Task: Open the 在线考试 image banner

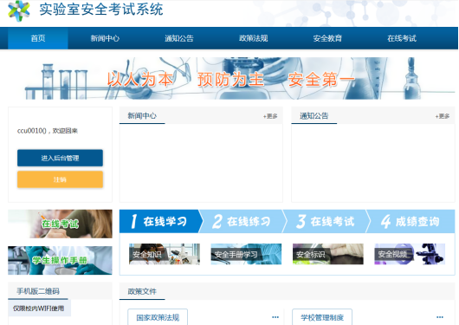Action: (x=60, y=224)
